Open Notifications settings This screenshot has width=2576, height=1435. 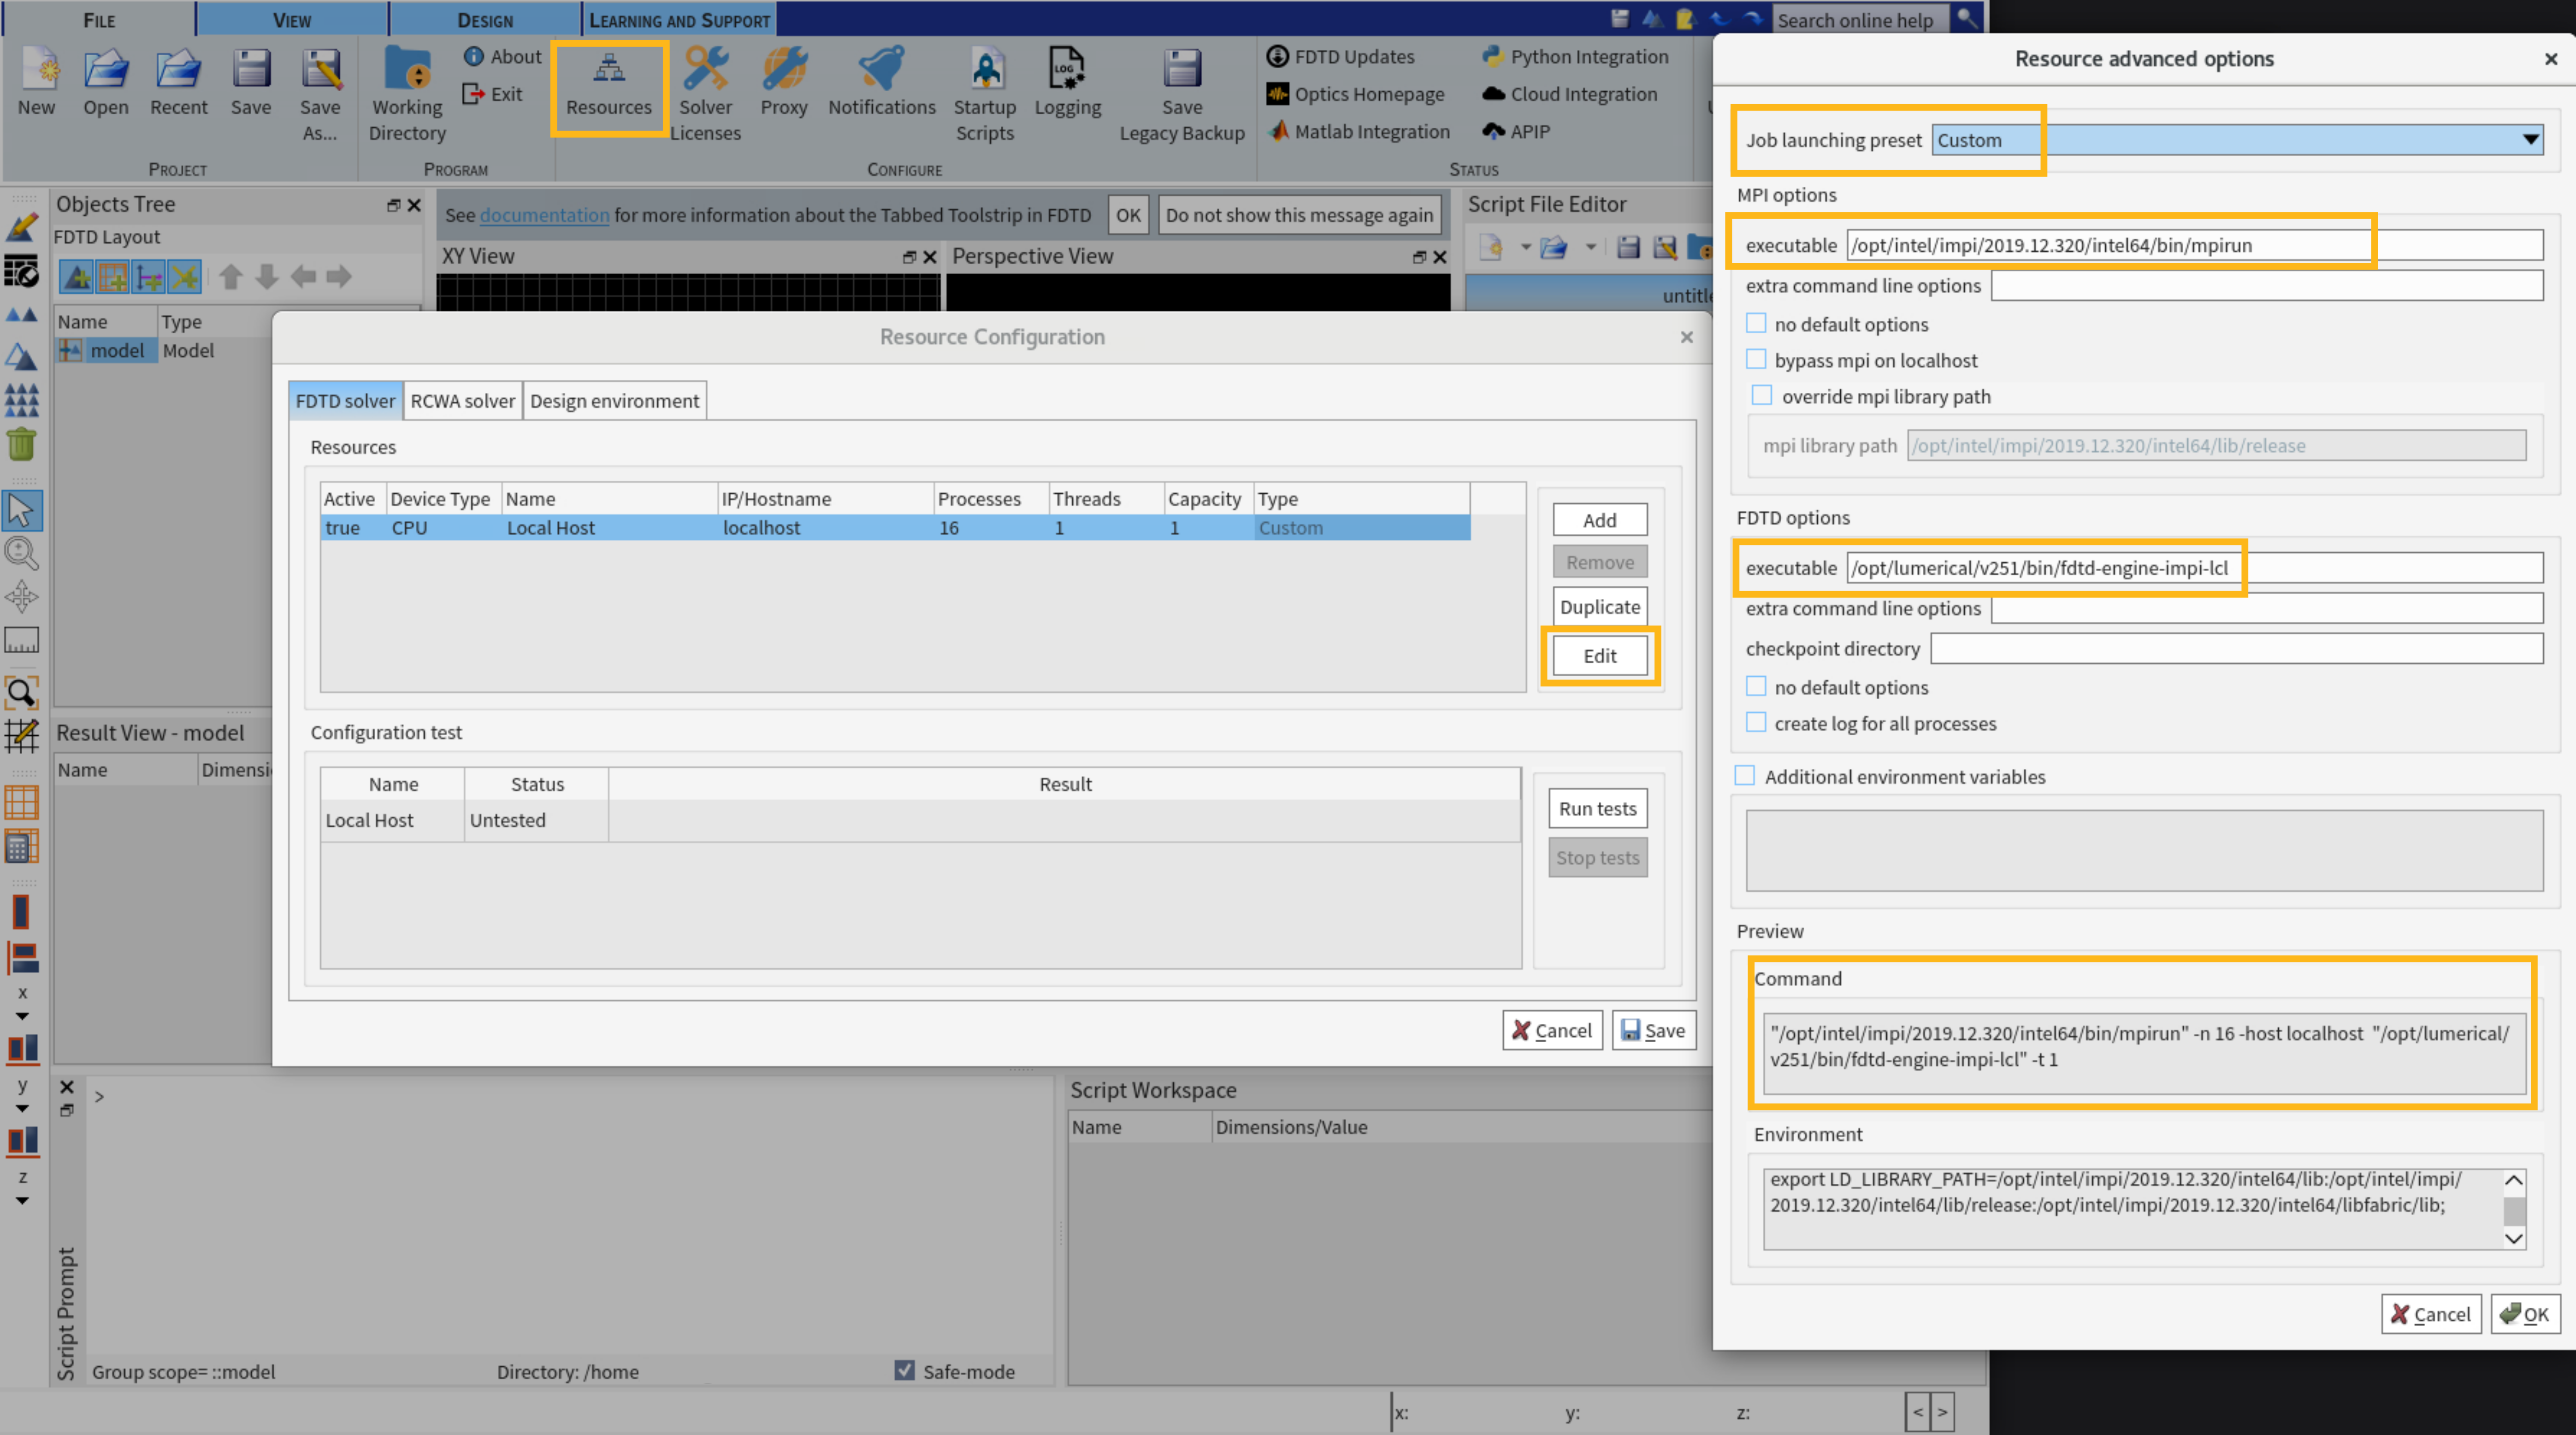[881, 81]
